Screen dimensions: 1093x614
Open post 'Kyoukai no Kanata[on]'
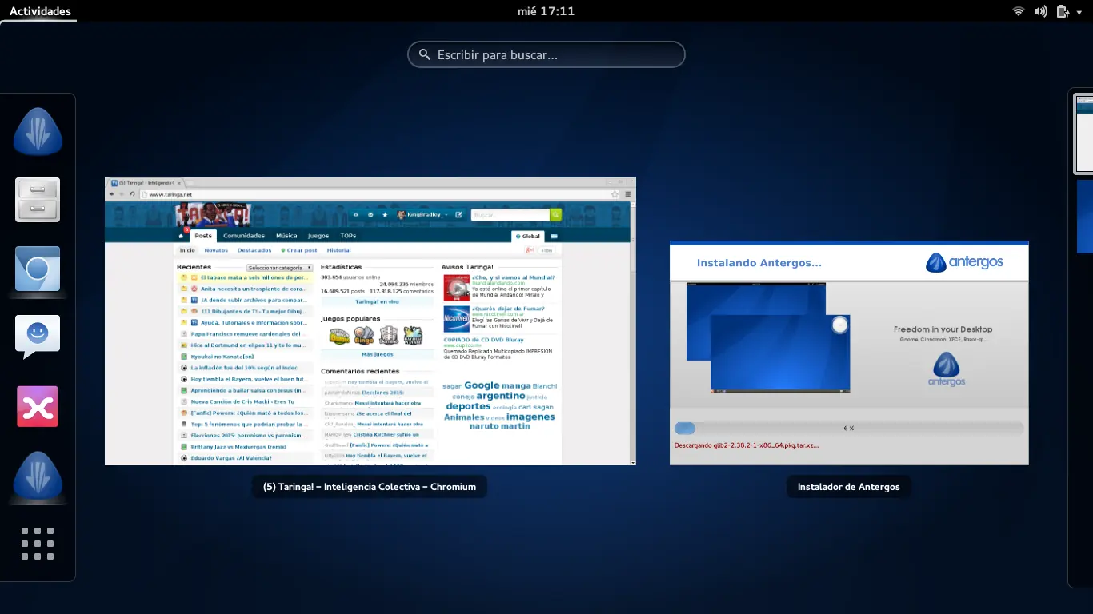[x=222, y=357]
